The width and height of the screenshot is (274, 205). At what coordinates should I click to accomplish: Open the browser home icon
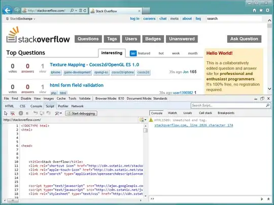coord(254,11)
